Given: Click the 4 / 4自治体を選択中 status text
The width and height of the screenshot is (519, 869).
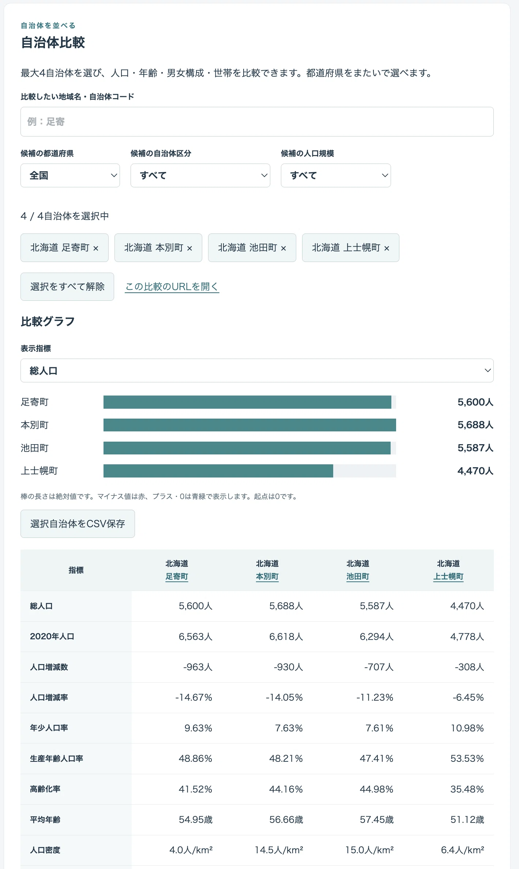Looking at the screenshot, I should 65,216.
